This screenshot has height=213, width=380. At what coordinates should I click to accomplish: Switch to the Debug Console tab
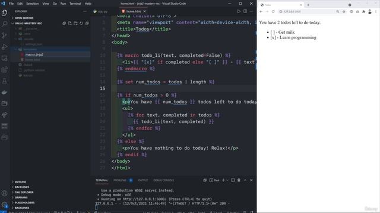(164, 180)
